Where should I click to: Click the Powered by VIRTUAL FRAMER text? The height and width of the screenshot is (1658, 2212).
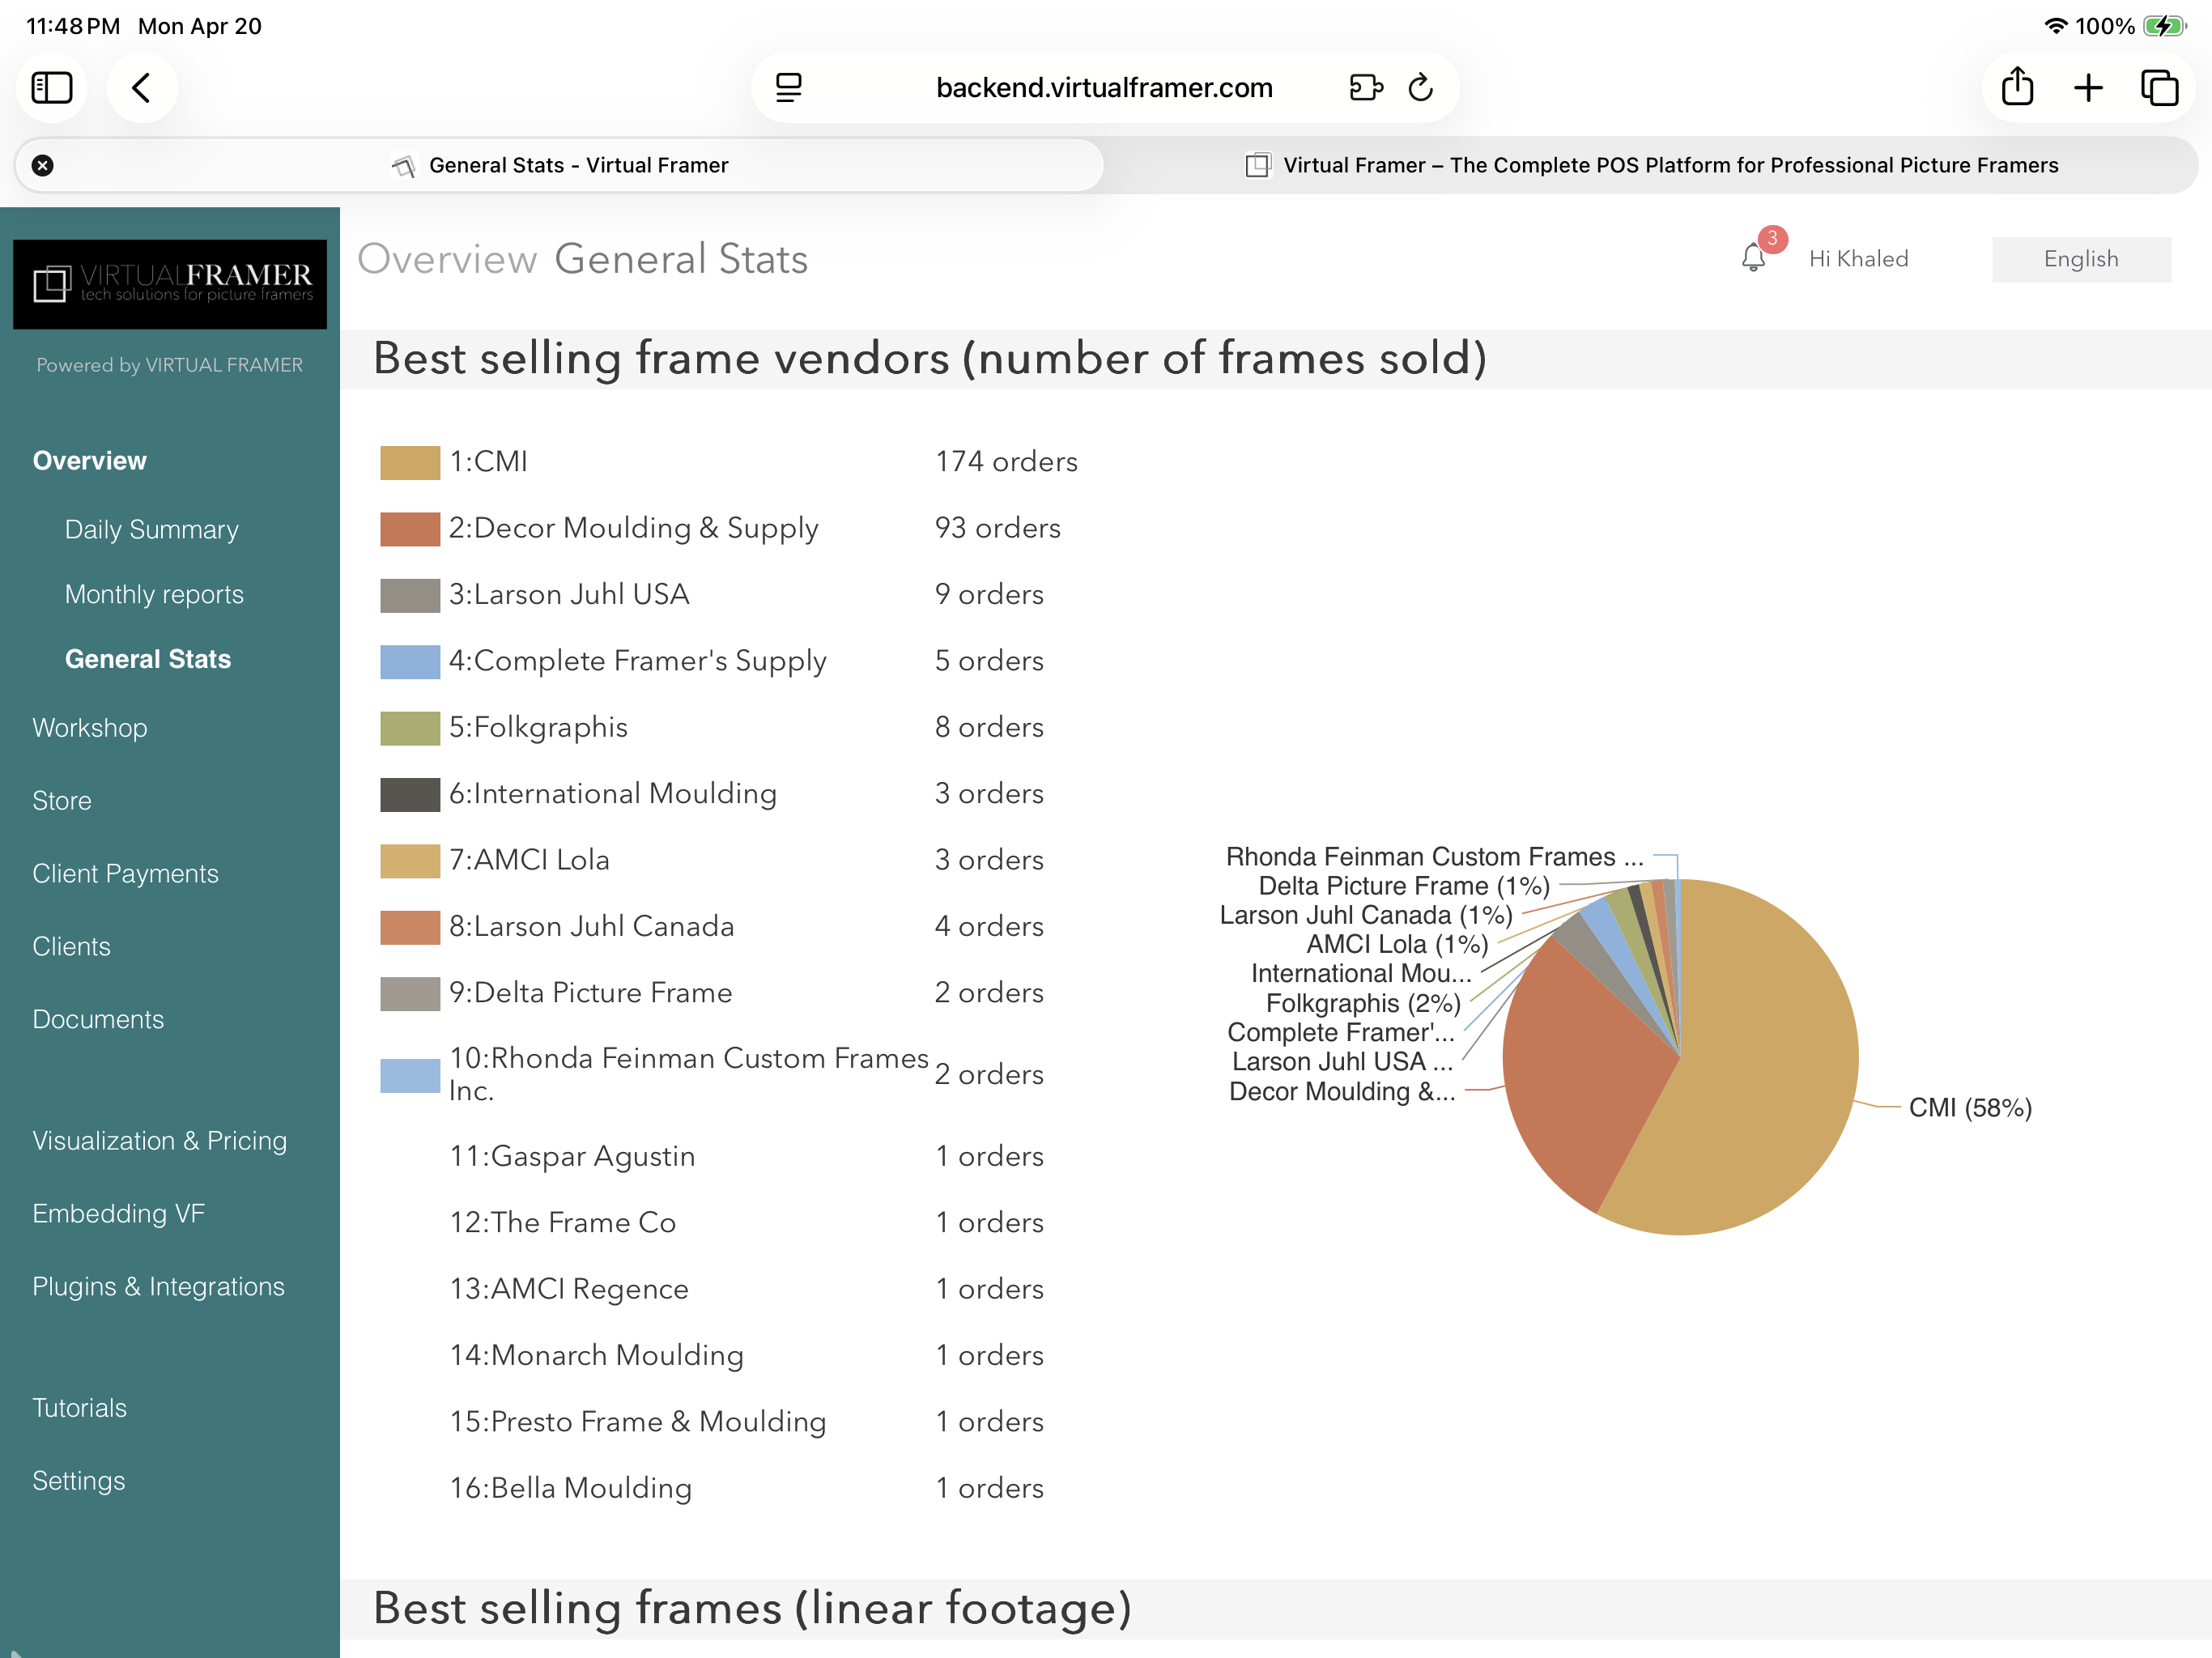click(x=170, y=365)
